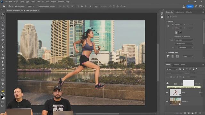Select the Object Selection tool
Viewport: 205px width, 115px height.
pyautogui.click(x=3, y=25)
